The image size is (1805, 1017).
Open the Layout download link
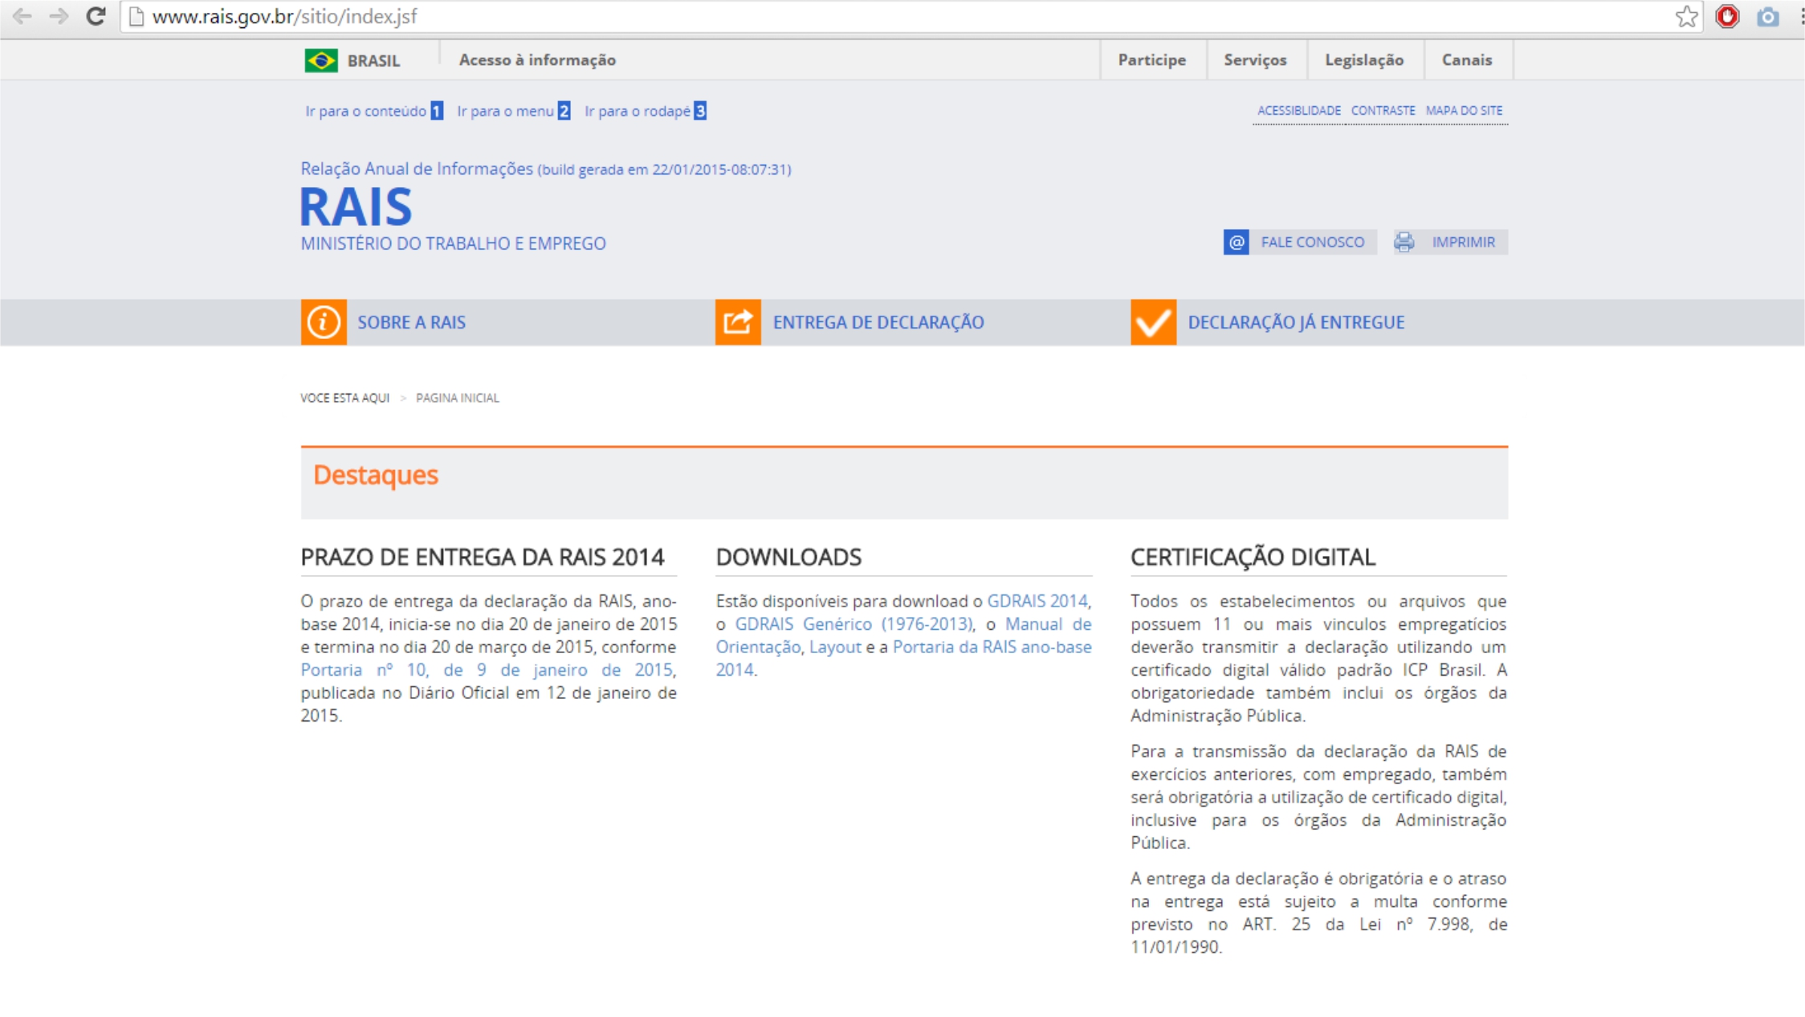[x=835, y=647]
